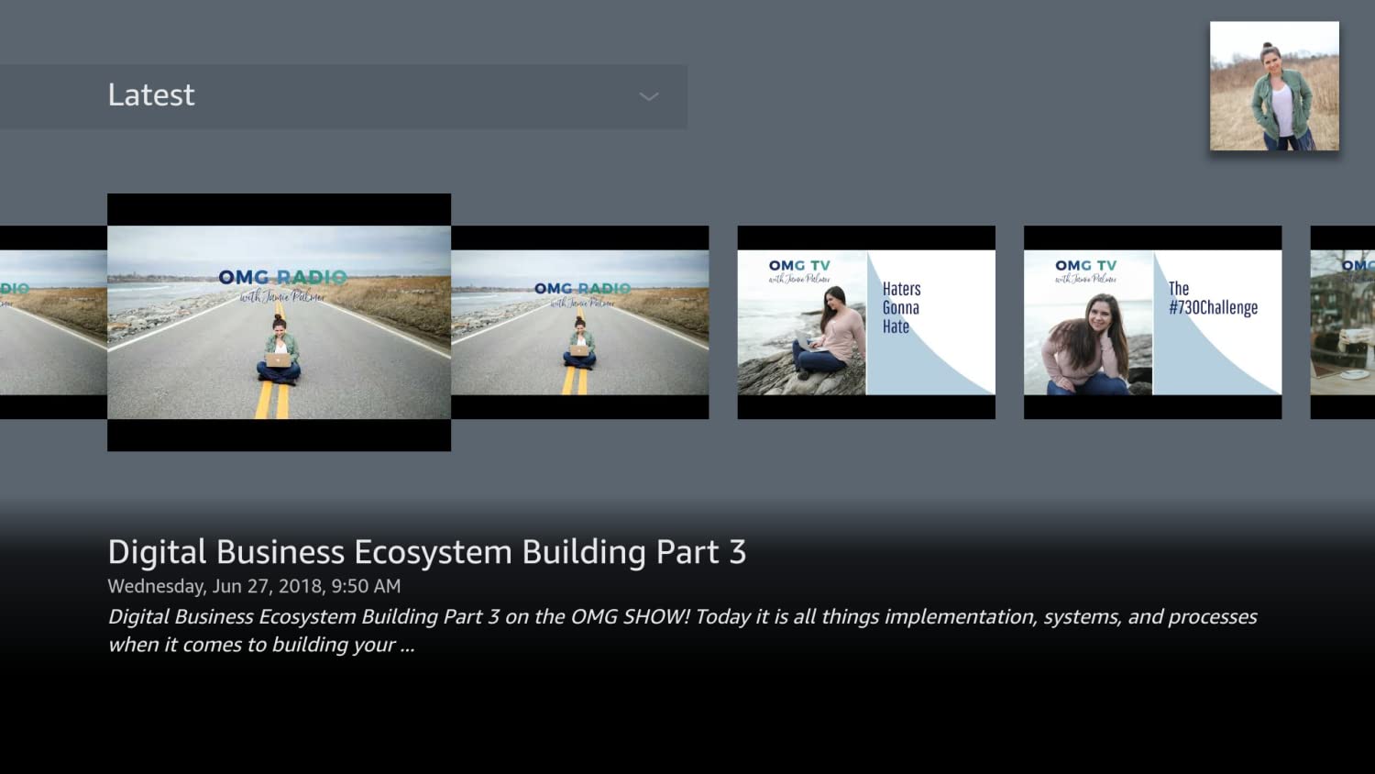Select the cut-off thumbnail on far left
The width and height of the screenshot is (1375, 774).
click(53, 322)
